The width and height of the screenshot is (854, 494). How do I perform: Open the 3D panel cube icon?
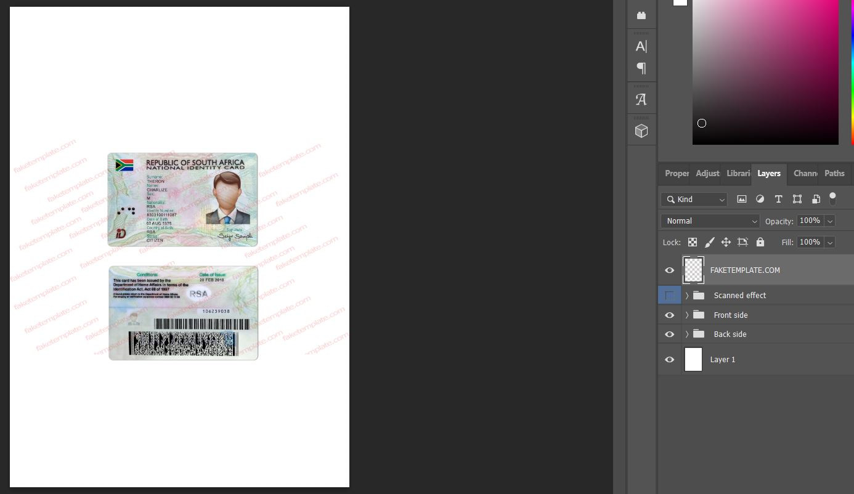[641, 131]
